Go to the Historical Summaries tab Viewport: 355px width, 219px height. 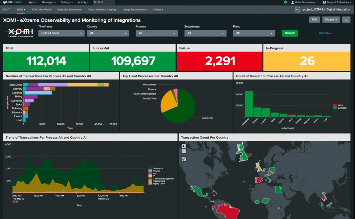pyautogui.click(x=69, y=10)
